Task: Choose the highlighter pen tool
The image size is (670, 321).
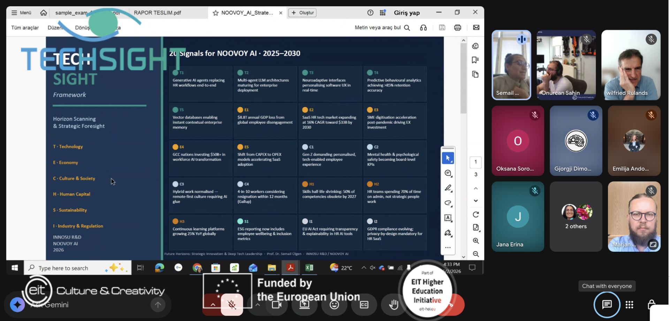Action: point(448,188)
